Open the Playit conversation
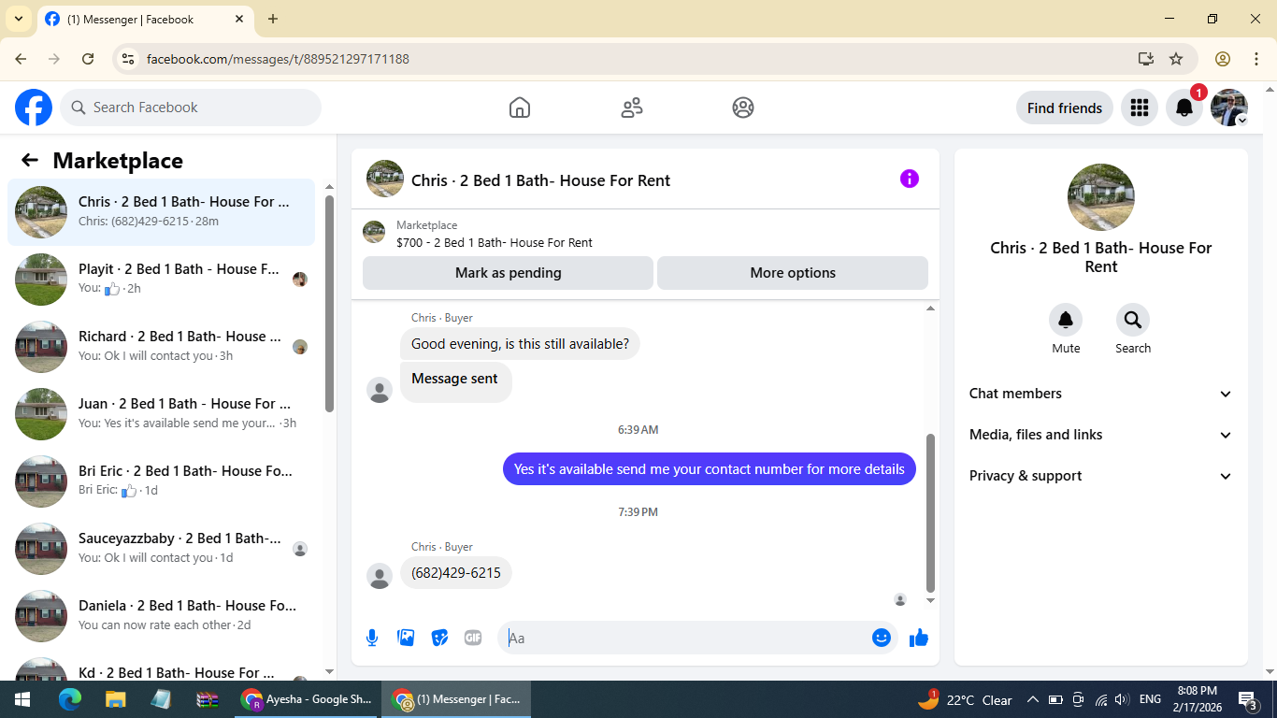Image resolution: width=1277 pixels, height=718 pixels. pyautogui.click(x=162, y=280)
